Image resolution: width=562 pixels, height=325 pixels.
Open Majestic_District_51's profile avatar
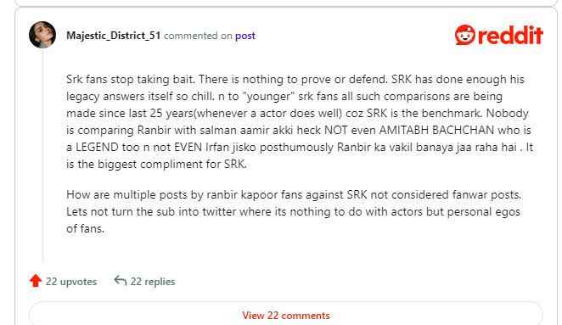click(42, 35)
